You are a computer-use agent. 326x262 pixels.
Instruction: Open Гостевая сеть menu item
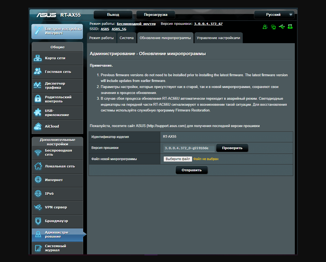57,72
